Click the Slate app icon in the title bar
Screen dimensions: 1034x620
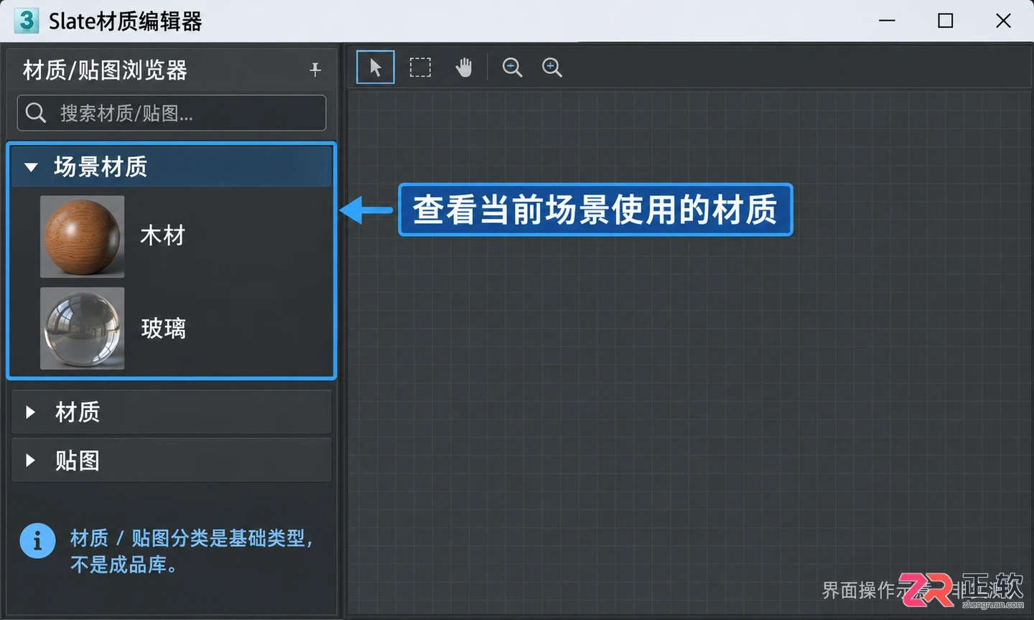(x=26, y=20)
